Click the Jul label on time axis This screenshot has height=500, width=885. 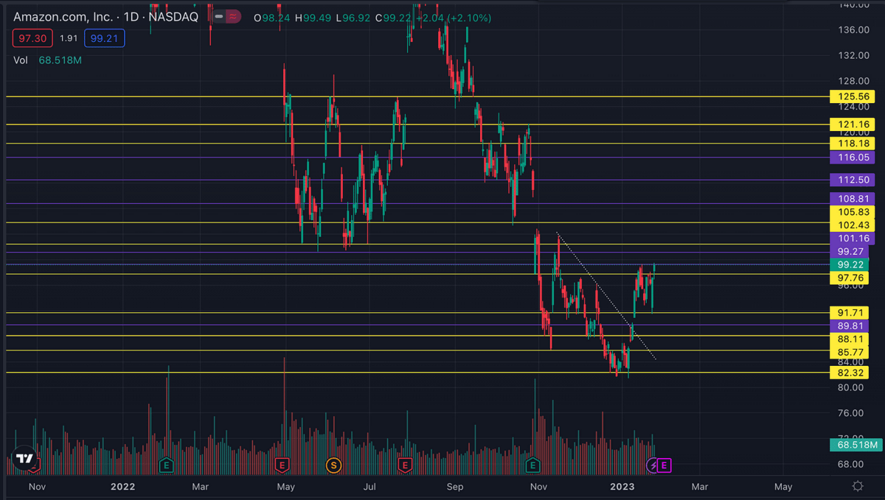(370, 487)
